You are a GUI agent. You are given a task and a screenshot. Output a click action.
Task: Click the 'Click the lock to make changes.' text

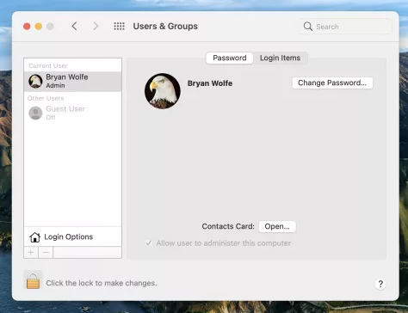click(x=102, y=283)
